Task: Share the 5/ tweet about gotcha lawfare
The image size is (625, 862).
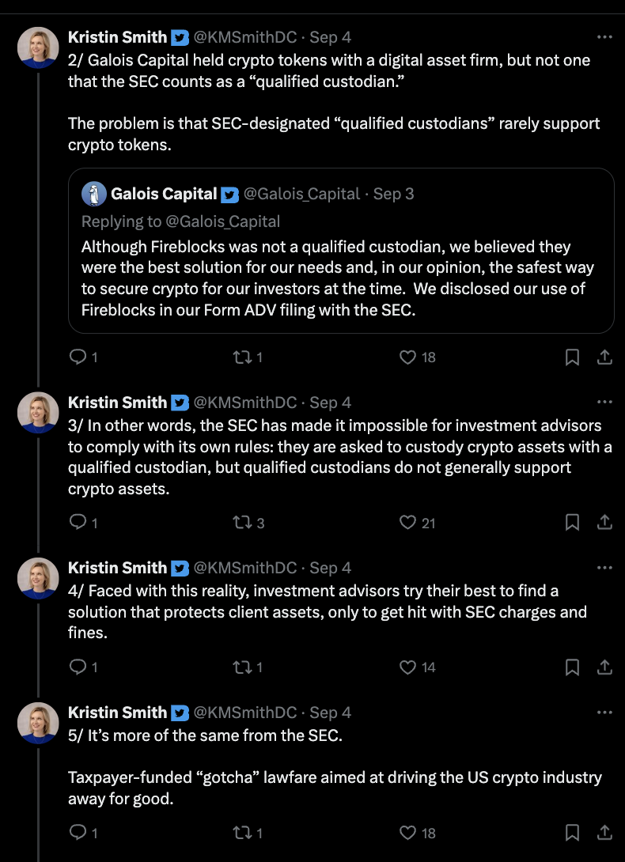Action: click(604, 832)
